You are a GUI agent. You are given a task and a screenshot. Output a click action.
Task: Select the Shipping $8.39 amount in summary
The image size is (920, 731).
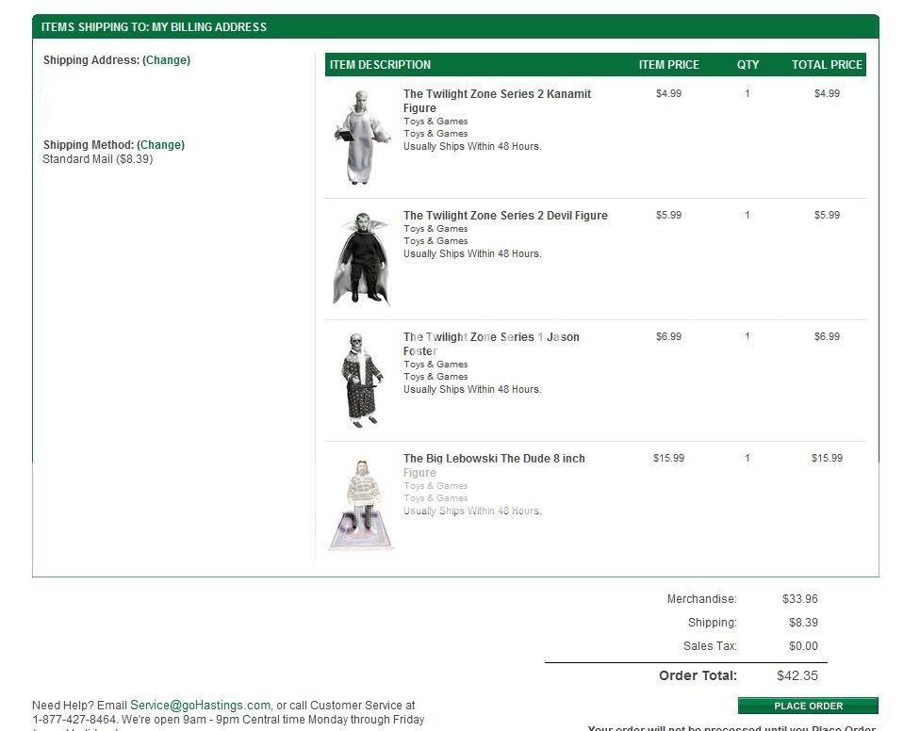[x=803, y=623]
